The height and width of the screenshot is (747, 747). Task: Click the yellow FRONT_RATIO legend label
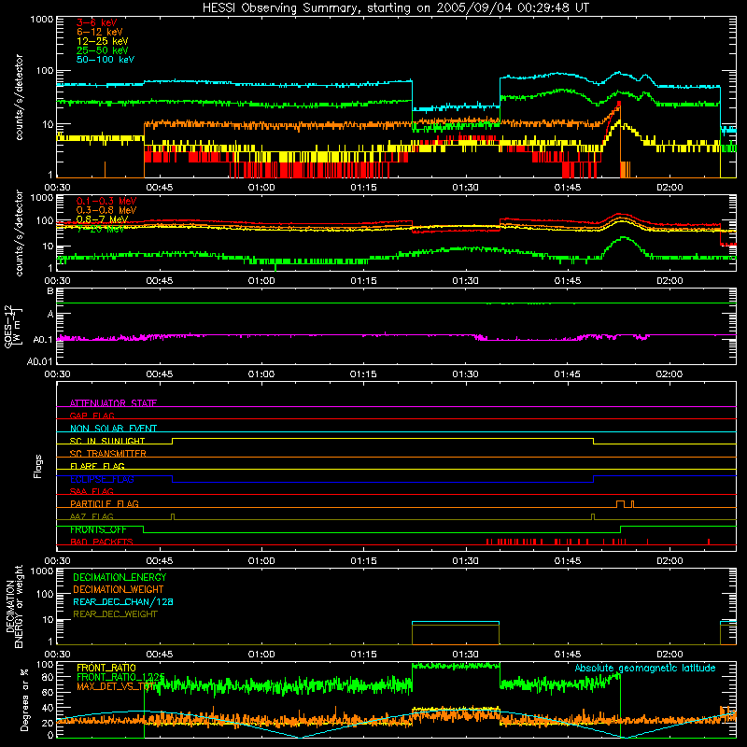pos(106,668)
